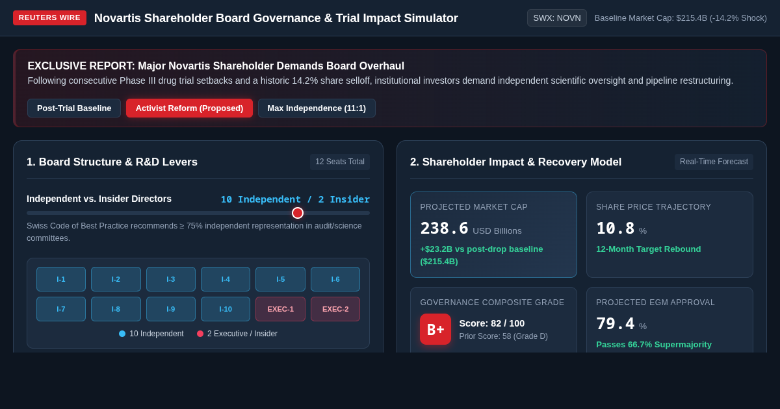This screenshot has height=409, width=780.
Task: Click the 79.4 projected EGM approval value
Action: pyautogui.click(x=616, y=324)
